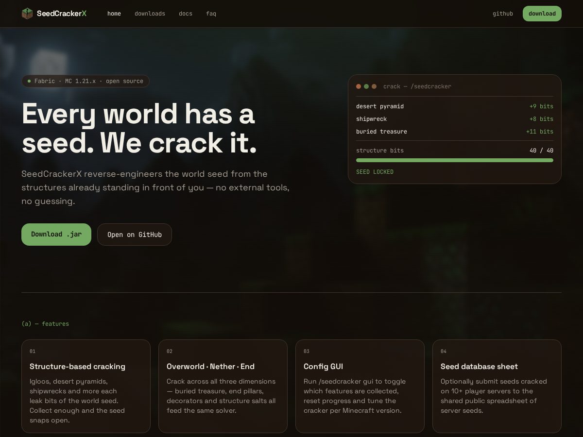Click the 'SEED LOCKED' status text
This screenshot has height=437, width=583.
(375, 172)
